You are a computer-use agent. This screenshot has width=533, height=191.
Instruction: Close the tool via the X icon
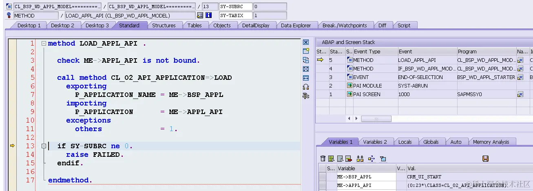click(306, 42)
